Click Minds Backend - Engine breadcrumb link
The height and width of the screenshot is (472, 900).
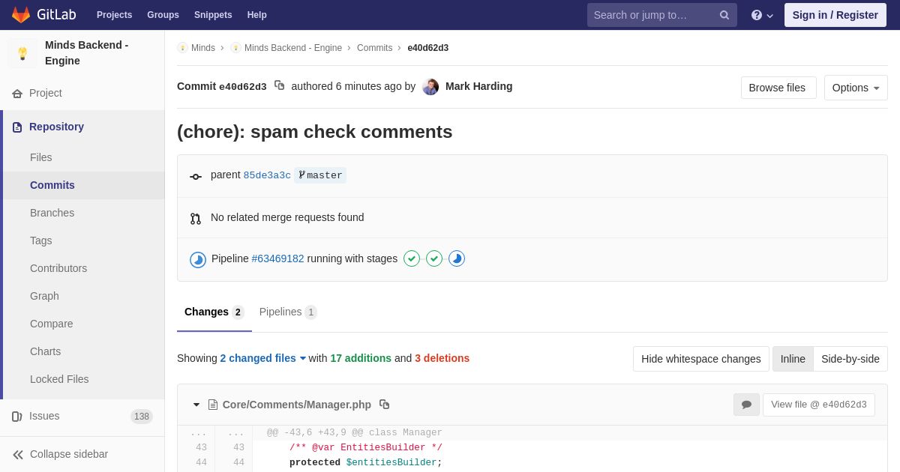pos(293,48)
